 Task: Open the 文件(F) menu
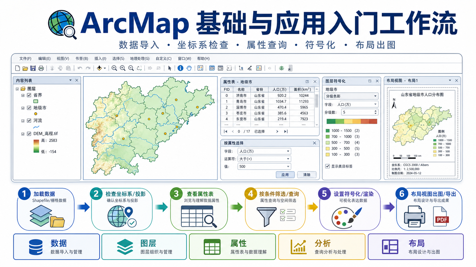pos(25,58)
